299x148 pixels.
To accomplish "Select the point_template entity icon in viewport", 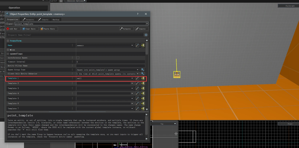I will (x=177, y=74).
